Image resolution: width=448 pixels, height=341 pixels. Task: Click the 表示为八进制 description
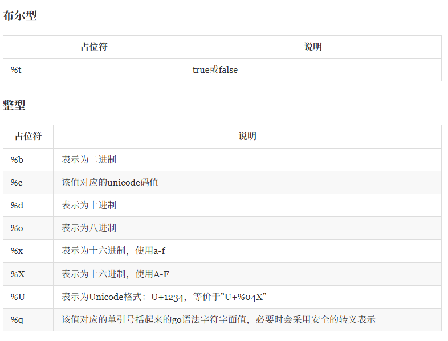(89, 228)
